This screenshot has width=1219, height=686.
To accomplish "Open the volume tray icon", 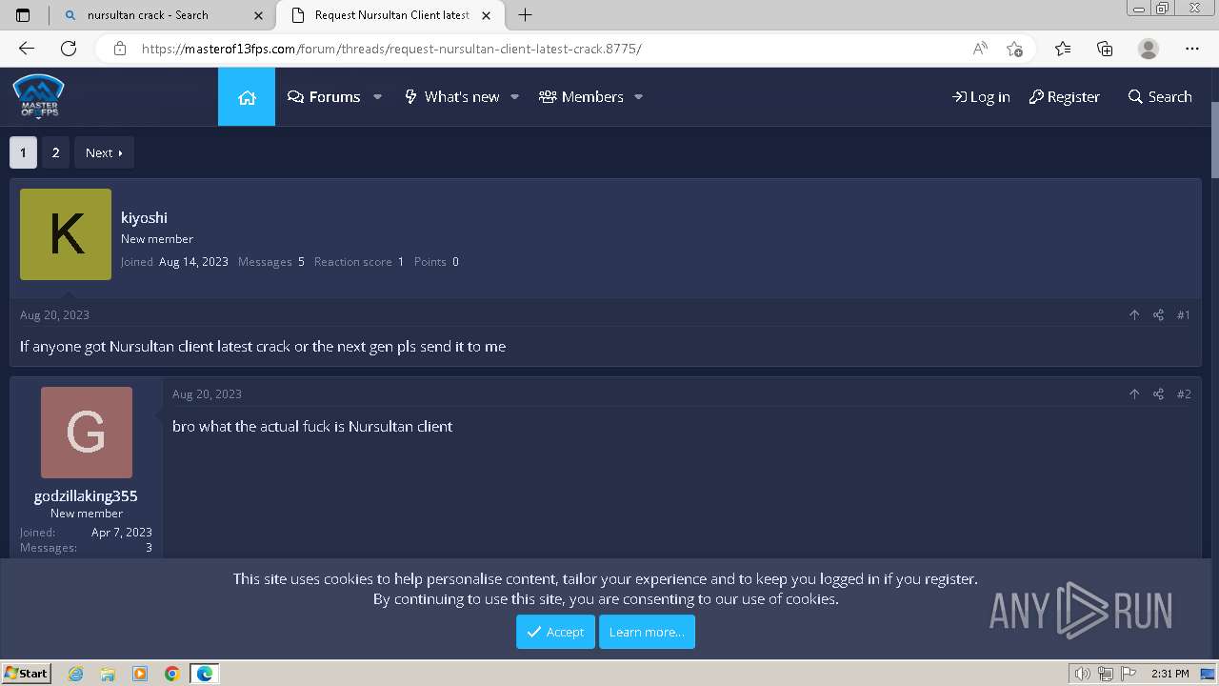I will tap(1082, 674).
